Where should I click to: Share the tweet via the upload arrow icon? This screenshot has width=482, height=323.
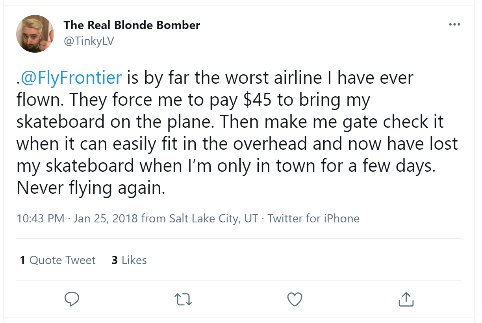tap(406, 299)
